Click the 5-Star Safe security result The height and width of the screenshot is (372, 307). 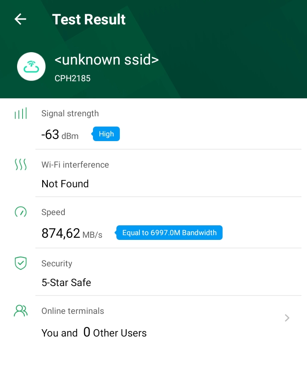coord(66,283)
